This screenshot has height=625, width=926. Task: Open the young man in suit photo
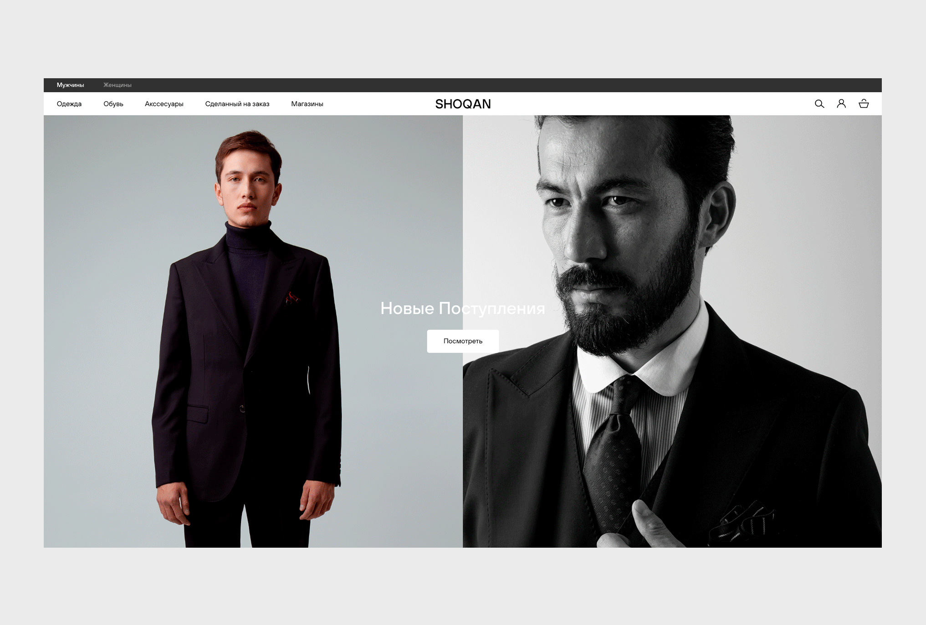pos(253,331)
